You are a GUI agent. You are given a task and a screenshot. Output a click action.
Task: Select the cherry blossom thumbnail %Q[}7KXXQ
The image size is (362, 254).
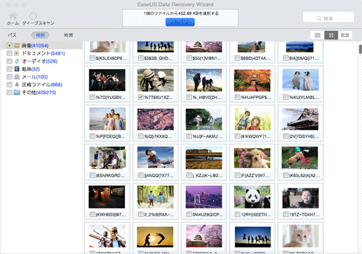click(x=155, y=119)
